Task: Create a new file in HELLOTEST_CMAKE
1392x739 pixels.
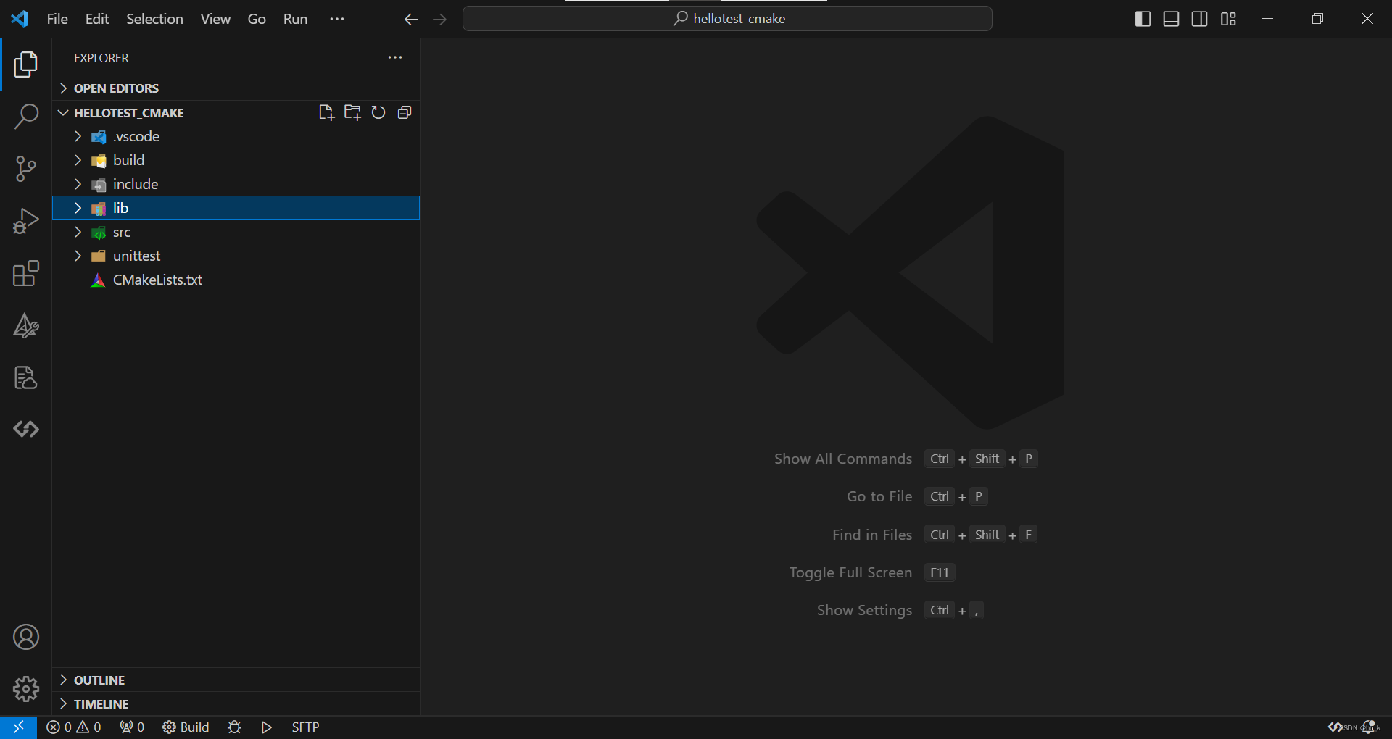Action: pyautogui.click(x=326, y=112)
